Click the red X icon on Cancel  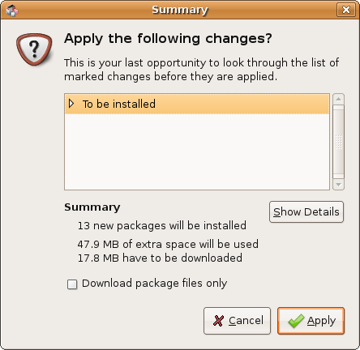[218, 321]
